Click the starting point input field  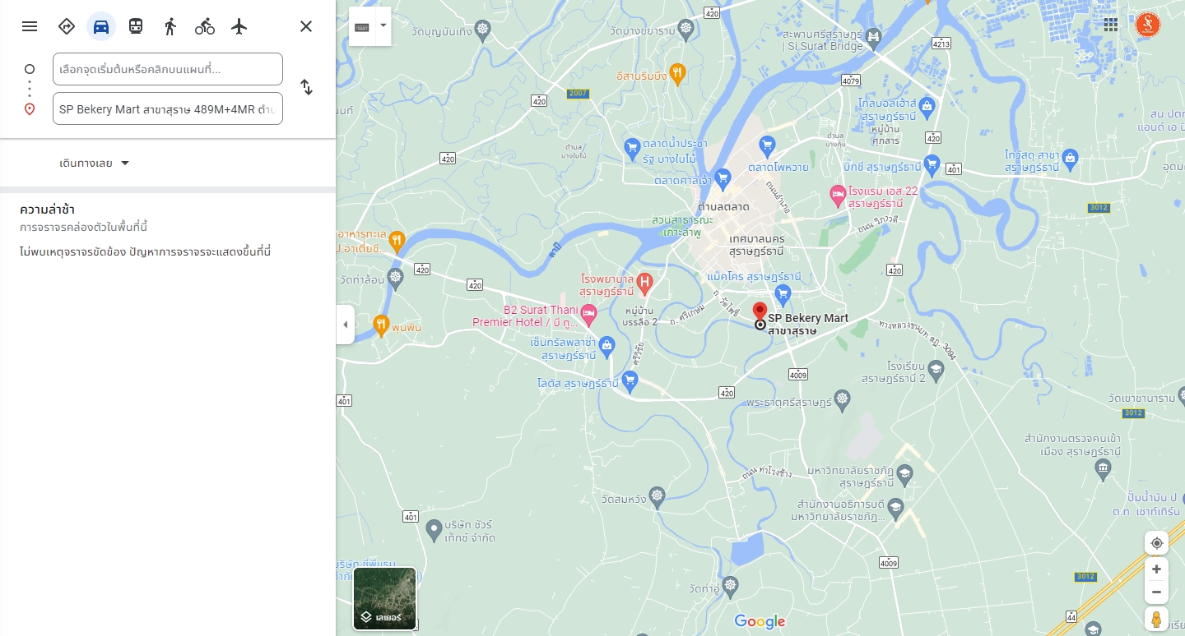tap(168, 69)
